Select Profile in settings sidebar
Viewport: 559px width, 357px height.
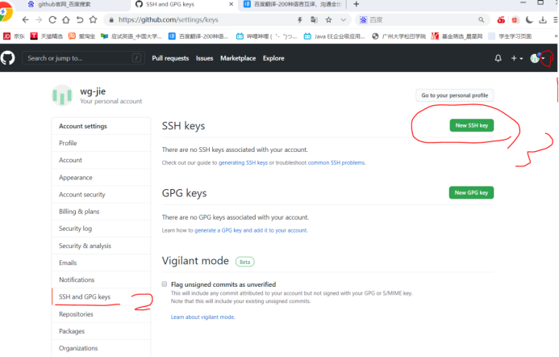click(x=102, y=143)
